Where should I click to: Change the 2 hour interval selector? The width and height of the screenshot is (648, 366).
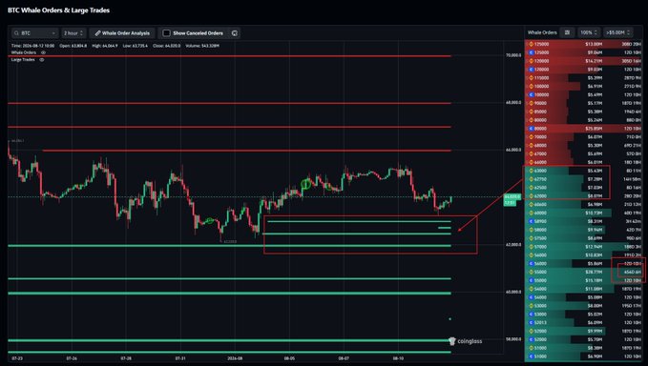(x=73, y=33)
